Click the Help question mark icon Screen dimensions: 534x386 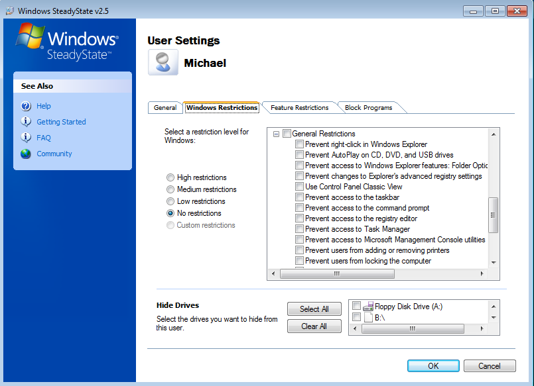[26, 106]
